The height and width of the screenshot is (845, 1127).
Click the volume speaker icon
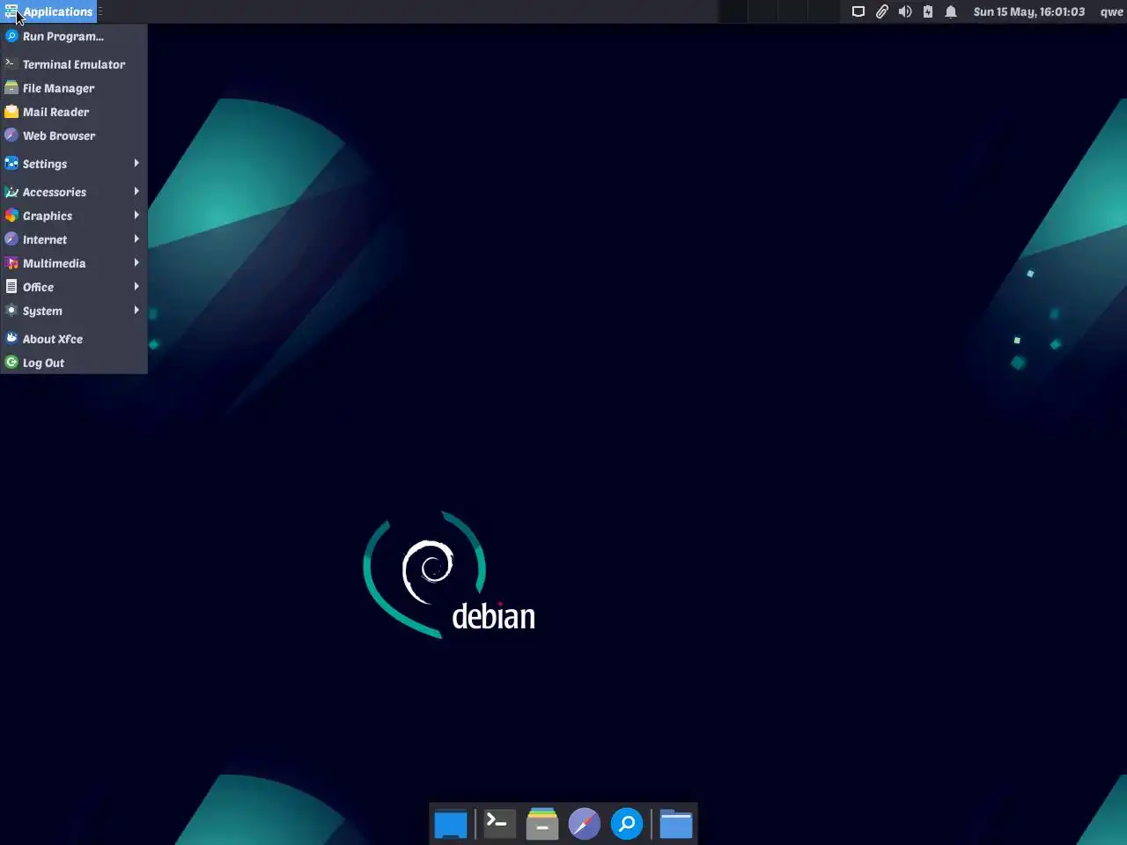pyautogui.click(x=905, y=11)
